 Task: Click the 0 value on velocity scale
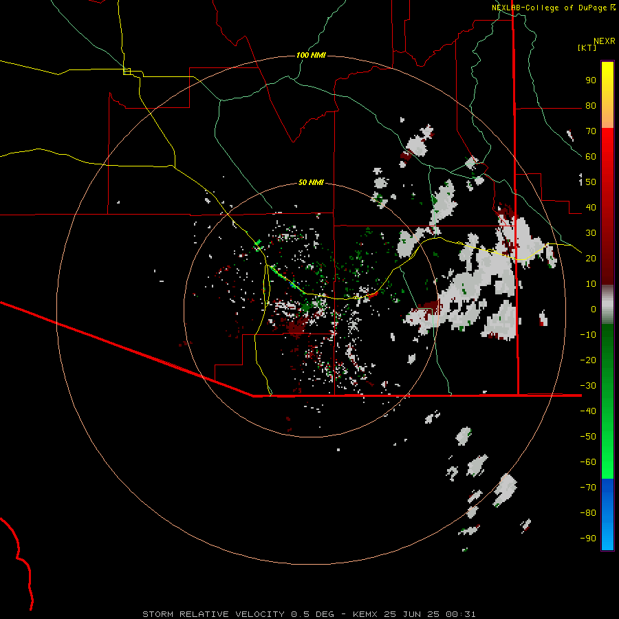click(594, 309)
